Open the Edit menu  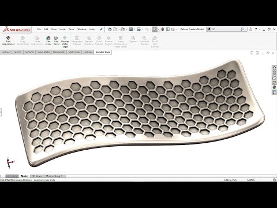click(x=46, y=29)
